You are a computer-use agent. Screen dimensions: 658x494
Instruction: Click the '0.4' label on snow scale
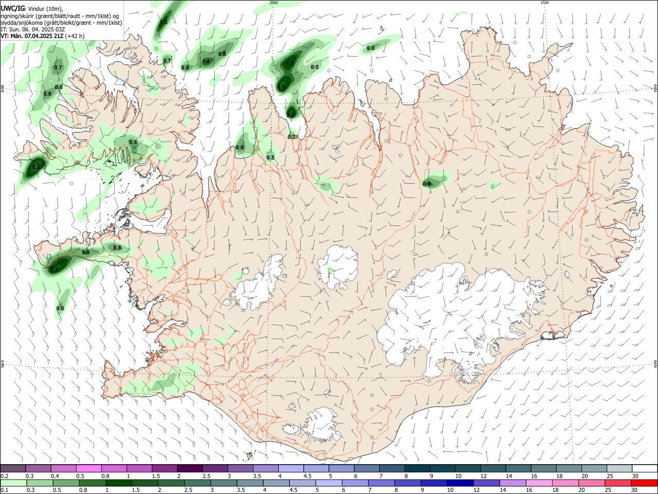pos(55,475)
